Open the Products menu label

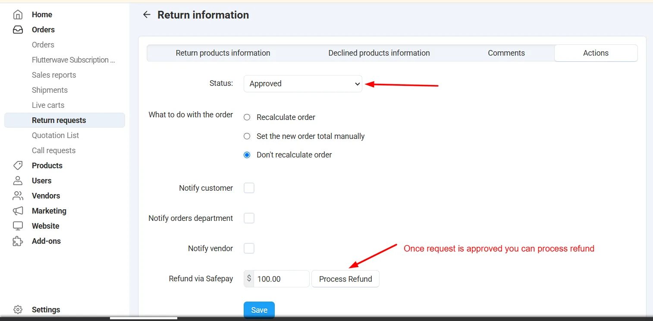coord(47,166)
